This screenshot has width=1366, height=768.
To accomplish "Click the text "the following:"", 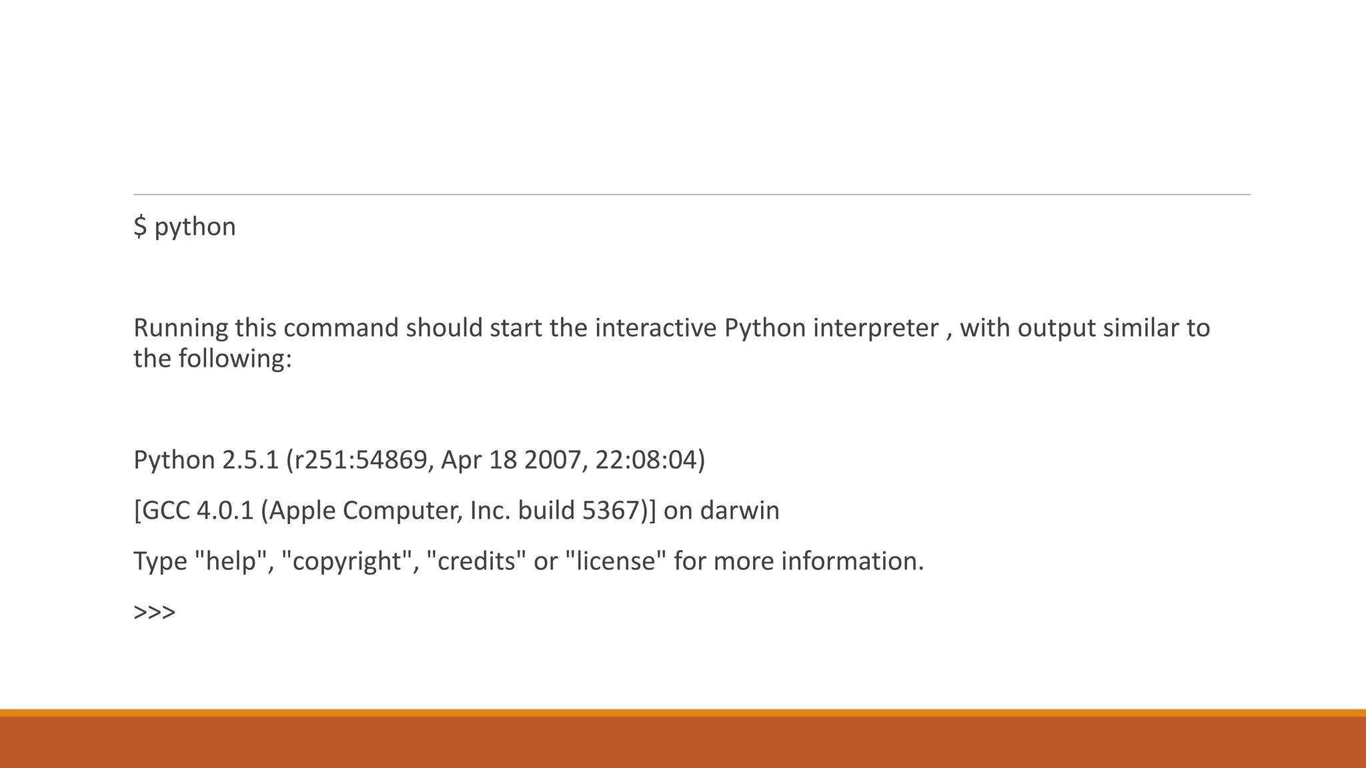I will coord(213,359).
